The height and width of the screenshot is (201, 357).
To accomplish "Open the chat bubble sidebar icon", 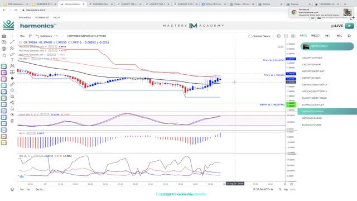I will pyautogui.click(x=4, y=42).
